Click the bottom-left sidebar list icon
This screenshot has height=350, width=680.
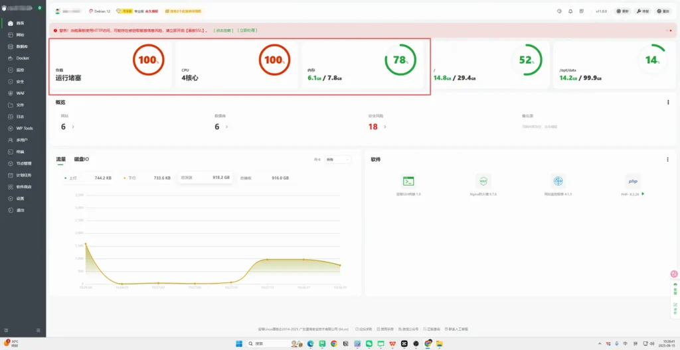pyautogui.click(x=6, y=331)
